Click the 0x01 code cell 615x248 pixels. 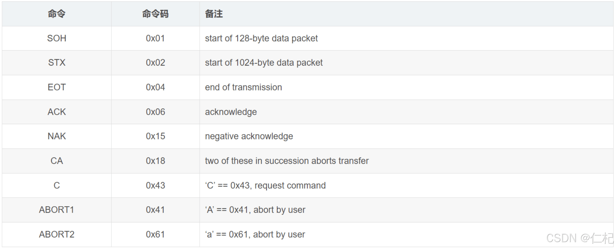coord(155,38)
